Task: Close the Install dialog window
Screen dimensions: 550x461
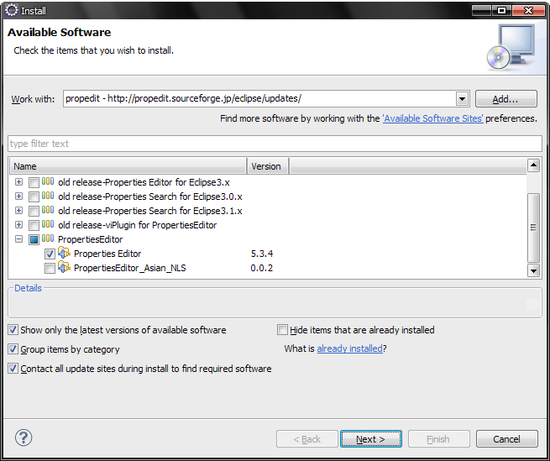Action: (528, 11)
